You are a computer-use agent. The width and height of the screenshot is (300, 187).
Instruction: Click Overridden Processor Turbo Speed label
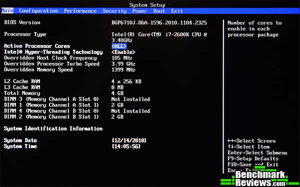[x=52, y=63]
